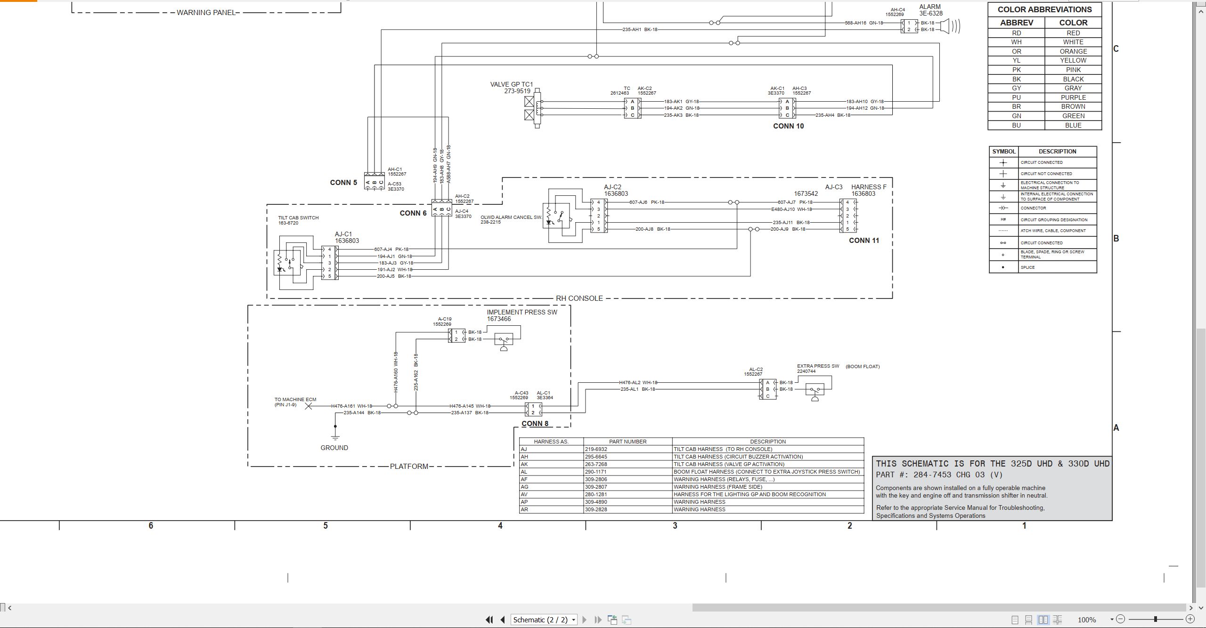Zoom in with the plus button
The height and width of the screenshot is (628, 1206).
[x=1190, y=619]
